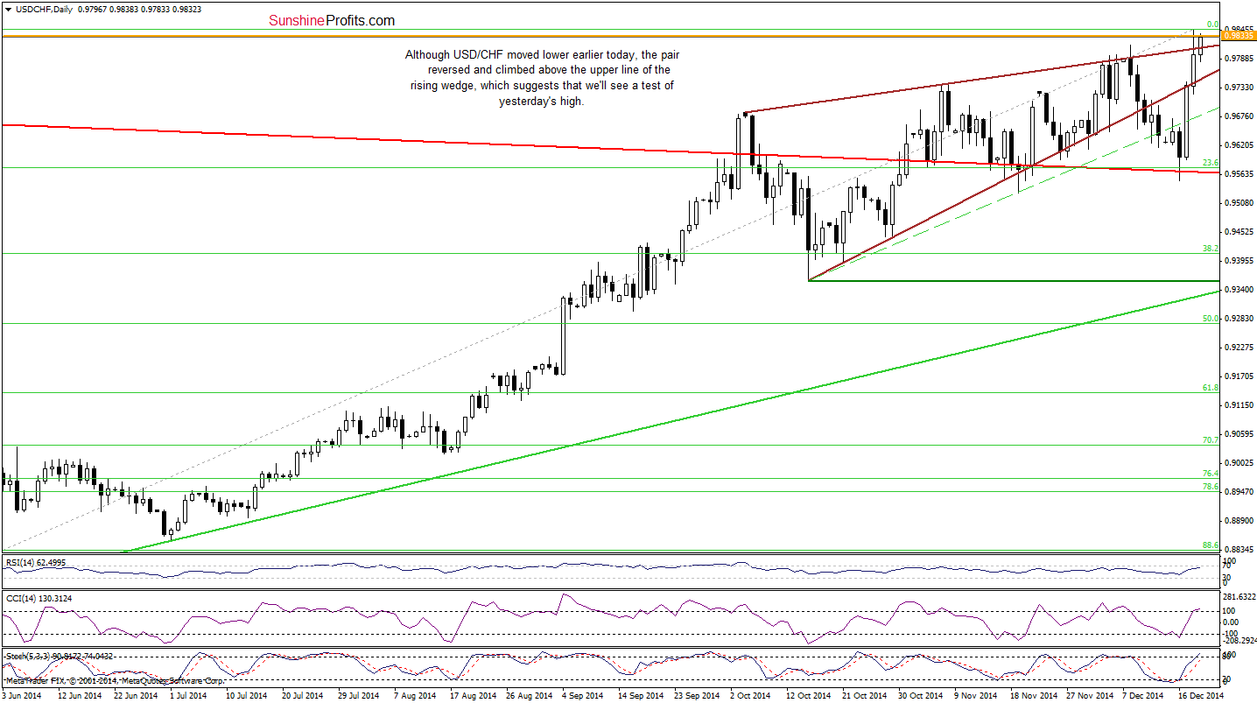This screenshot has width=1257, height=703.
Task: Click the 0.88900 price axis label
Action: 1239,521
